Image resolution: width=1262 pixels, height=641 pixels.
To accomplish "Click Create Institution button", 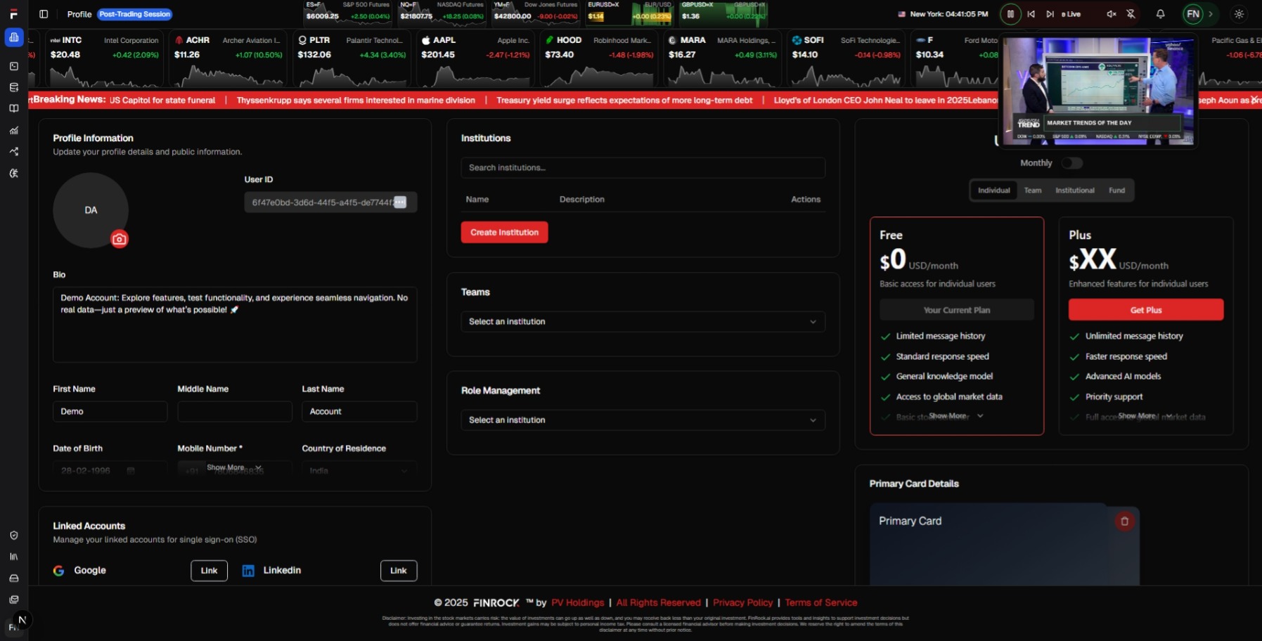I will (504, 233).
